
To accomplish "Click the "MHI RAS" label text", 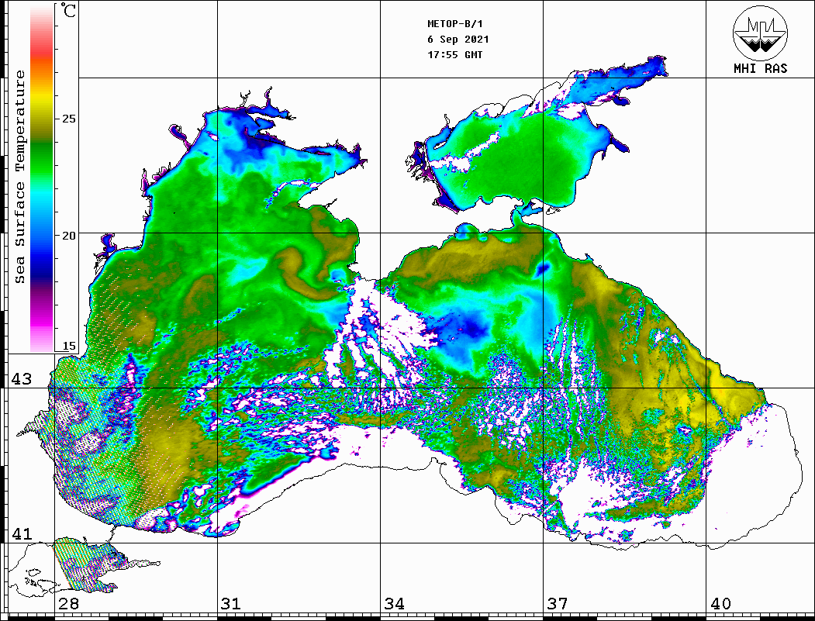I will point(761,68).
